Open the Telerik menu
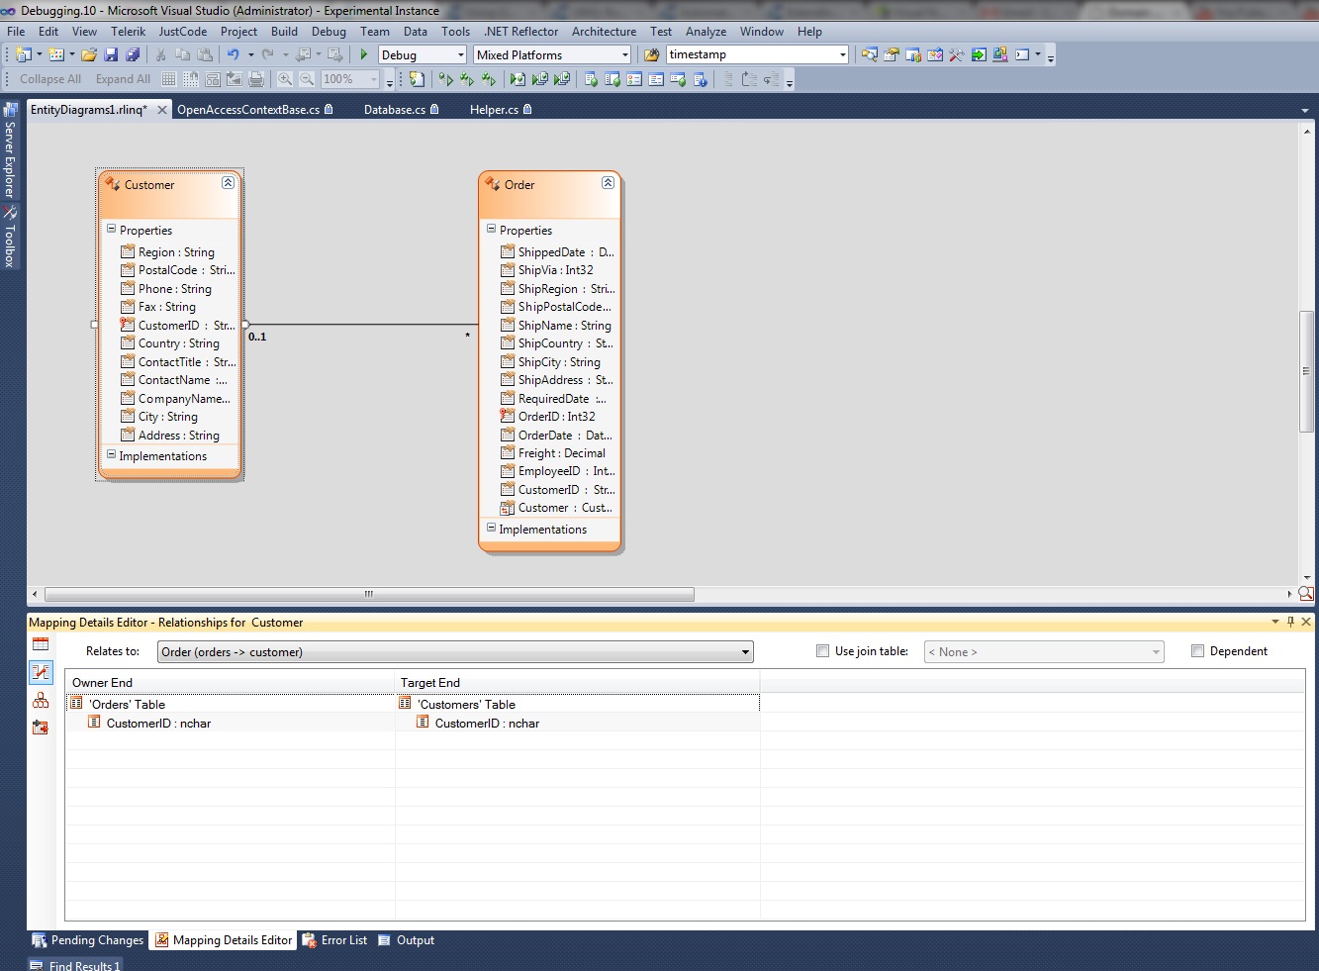 [129, 32]
